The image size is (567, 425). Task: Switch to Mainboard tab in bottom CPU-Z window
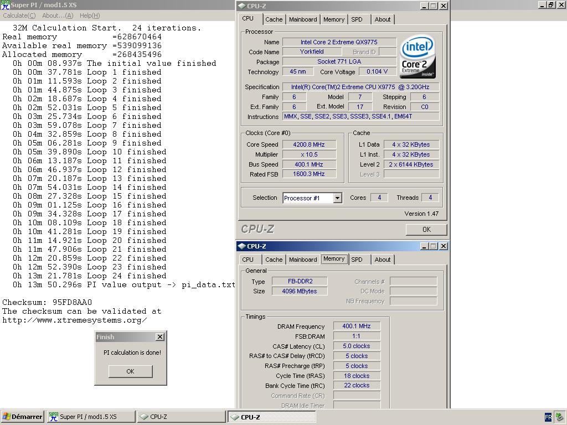pos(303,260)
